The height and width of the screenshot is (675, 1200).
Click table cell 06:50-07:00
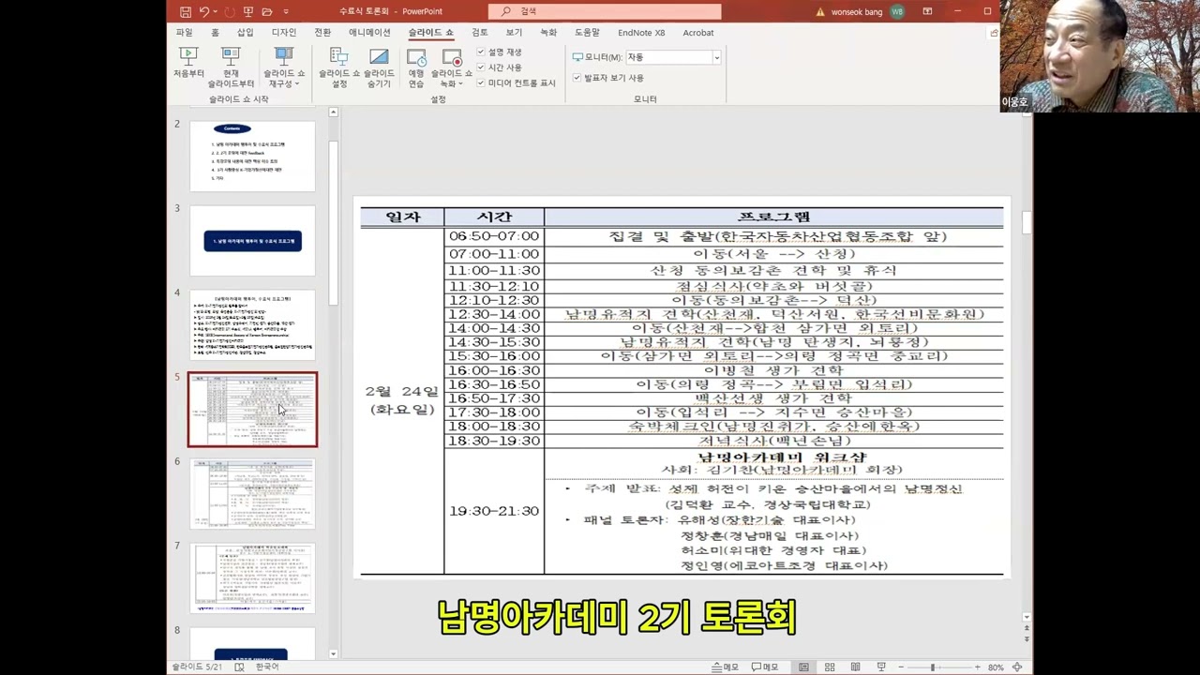(x=494, y=236)
